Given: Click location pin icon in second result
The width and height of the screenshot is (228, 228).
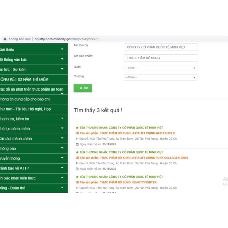Looking at the screenshot, I should point(77,163).
